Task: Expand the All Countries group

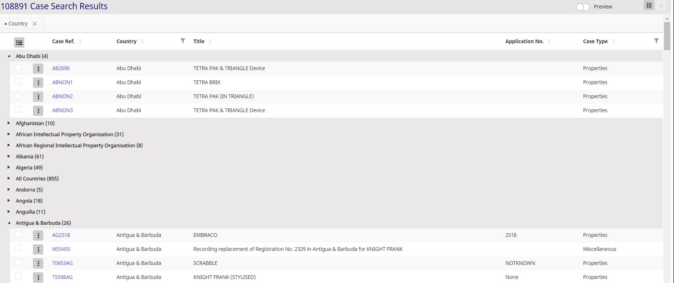Action: [9, 179]
